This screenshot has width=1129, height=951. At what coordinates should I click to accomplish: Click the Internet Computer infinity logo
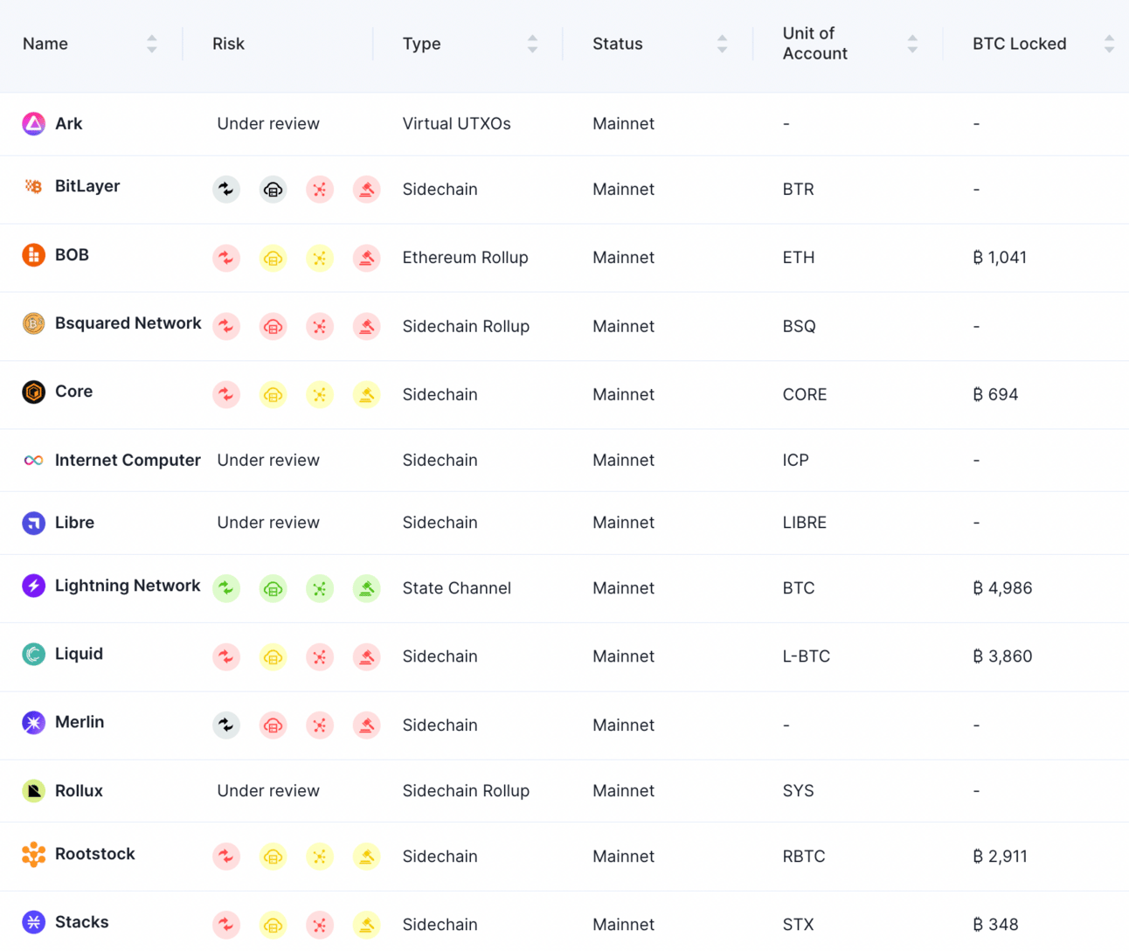[33, 460]
